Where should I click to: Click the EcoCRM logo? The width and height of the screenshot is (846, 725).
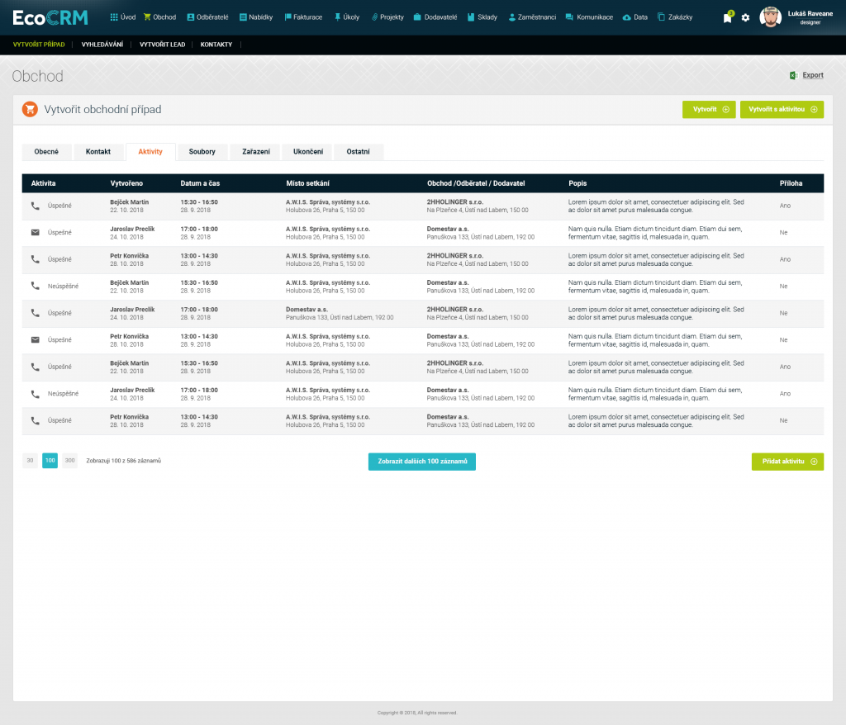(x=50, y=17)
